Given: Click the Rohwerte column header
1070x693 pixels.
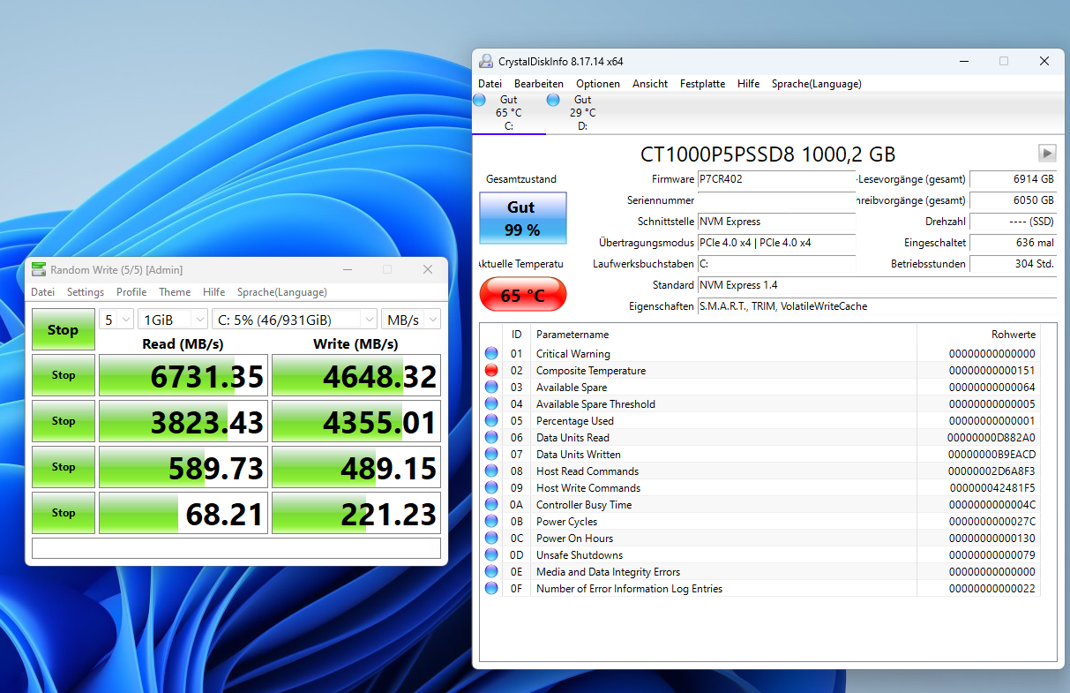Looking at the screenshot, I should pyautogui.click(x=978, y=335).
